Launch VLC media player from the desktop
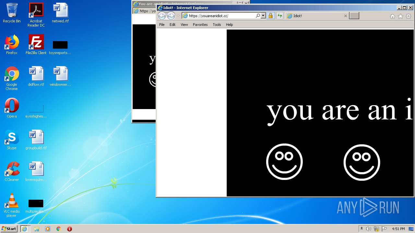This screenshot has width=415, height=233. (x=12, y=205)
